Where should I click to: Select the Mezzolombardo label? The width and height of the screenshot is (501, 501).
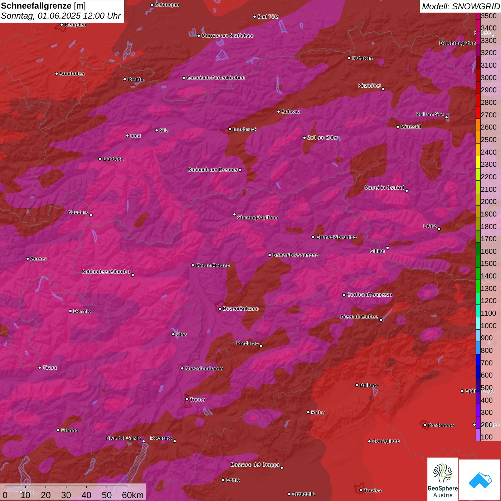(204, 368)
